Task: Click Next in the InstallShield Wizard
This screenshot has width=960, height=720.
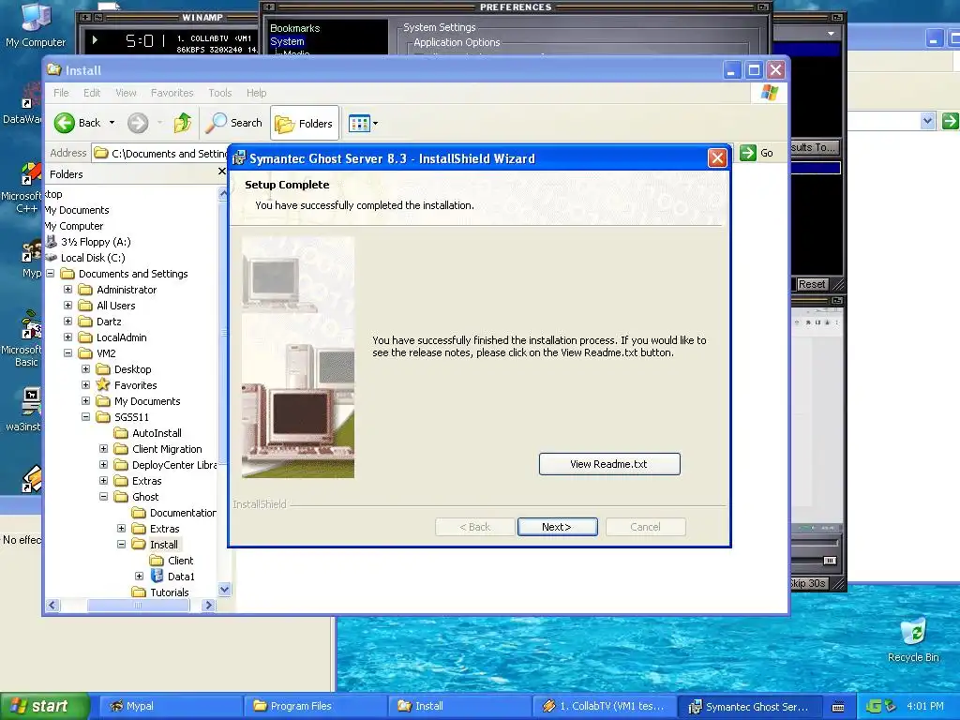Action: pyautogui.click(x=557, y=527)
